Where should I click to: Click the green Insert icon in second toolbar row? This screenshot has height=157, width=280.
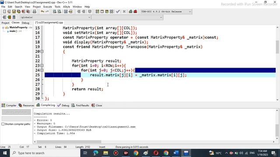[9, 17]
